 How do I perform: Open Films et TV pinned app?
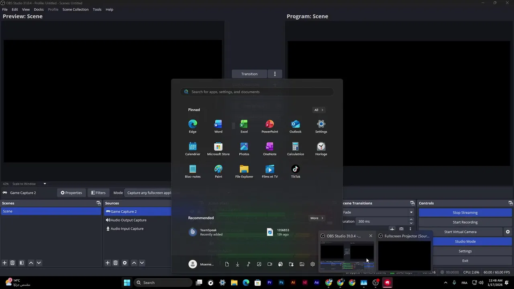tap(270, 171)
